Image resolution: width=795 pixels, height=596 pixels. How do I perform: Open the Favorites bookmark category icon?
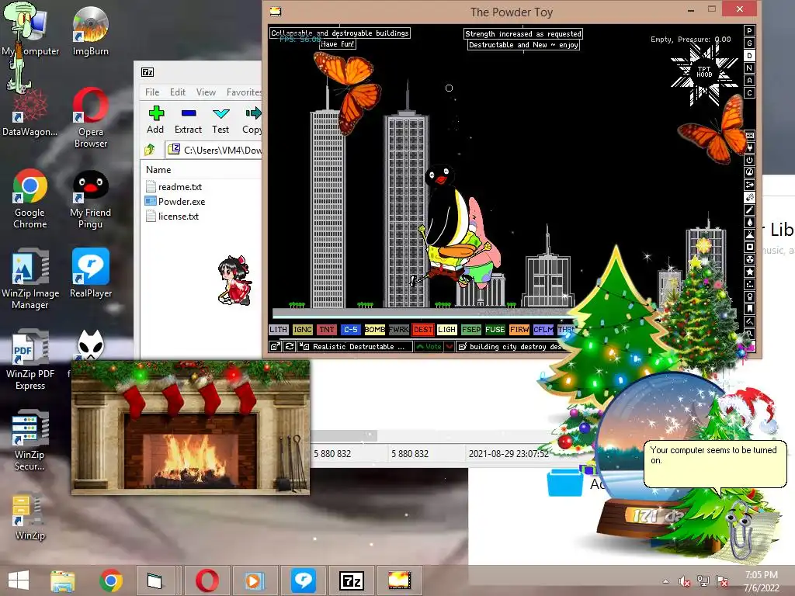750,309
